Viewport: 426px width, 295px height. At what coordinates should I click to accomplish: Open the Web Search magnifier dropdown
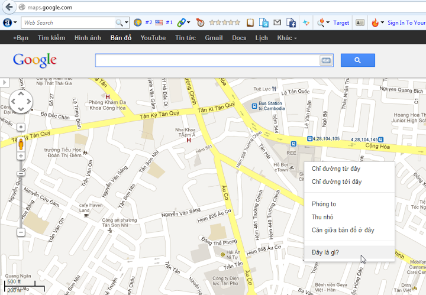pyautogui.click(x=121, y=23)
